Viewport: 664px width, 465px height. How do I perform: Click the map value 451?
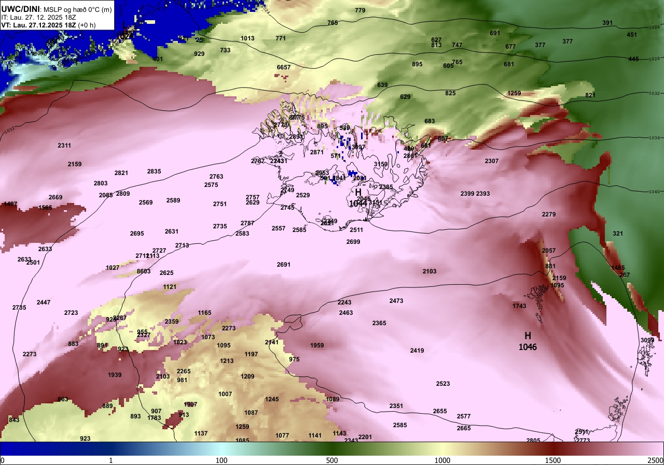[632, 35]
